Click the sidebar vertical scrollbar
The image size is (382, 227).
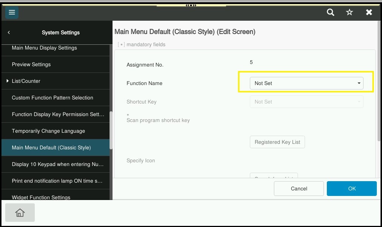tap(111, 129)
